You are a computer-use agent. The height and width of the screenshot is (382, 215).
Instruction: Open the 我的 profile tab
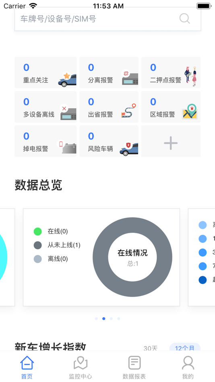click(188, 368)
